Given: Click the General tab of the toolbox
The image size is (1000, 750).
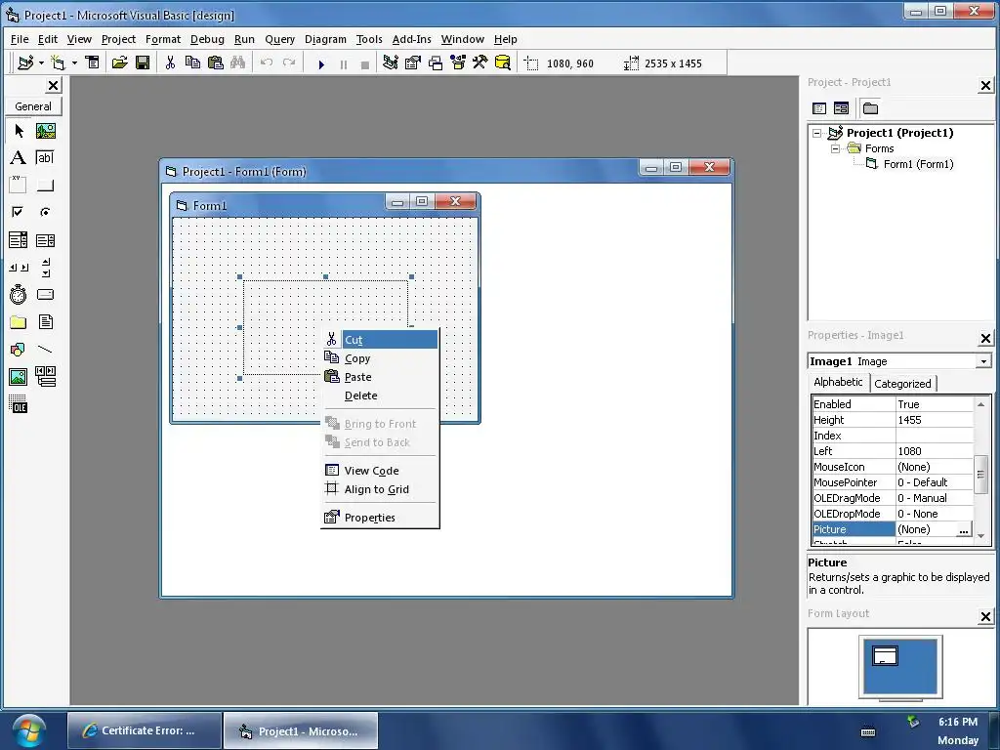Looking at the screenshot, I should (x=33, y=106).
